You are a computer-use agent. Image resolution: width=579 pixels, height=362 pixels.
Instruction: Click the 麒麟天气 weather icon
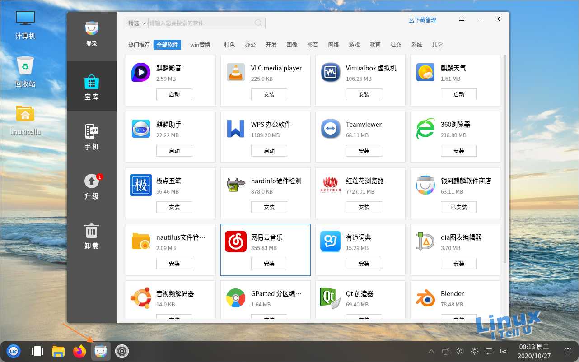(425, 73)
